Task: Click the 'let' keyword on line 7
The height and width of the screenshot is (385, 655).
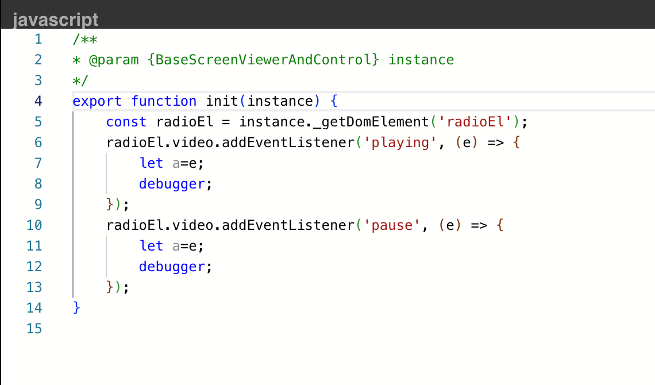Action: [151, 163]
